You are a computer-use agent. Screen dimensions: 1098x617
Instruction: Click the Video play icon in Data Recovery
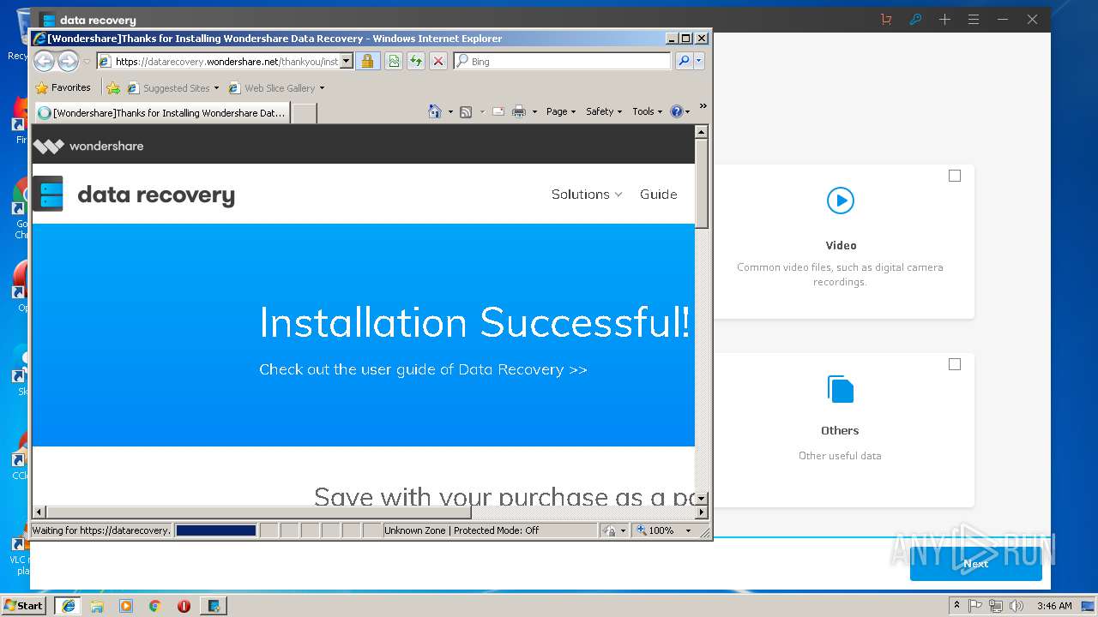pyautogui.click(x=841, y=201)
